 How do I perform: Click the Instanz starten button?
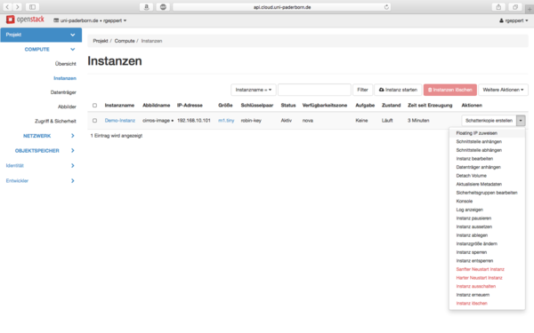(x=398, y=90)
